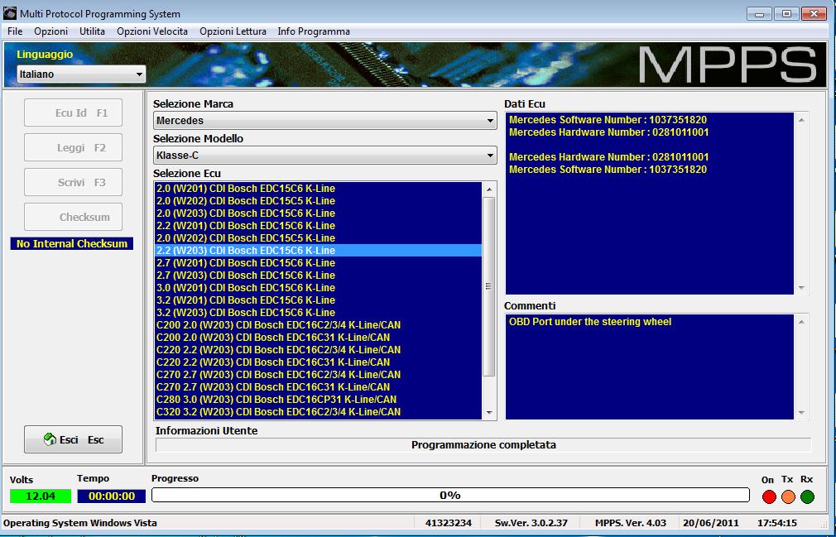
Task: Click the scroll up arrow of ECU list
Action: pyautogui.click(x=489, y=189)
